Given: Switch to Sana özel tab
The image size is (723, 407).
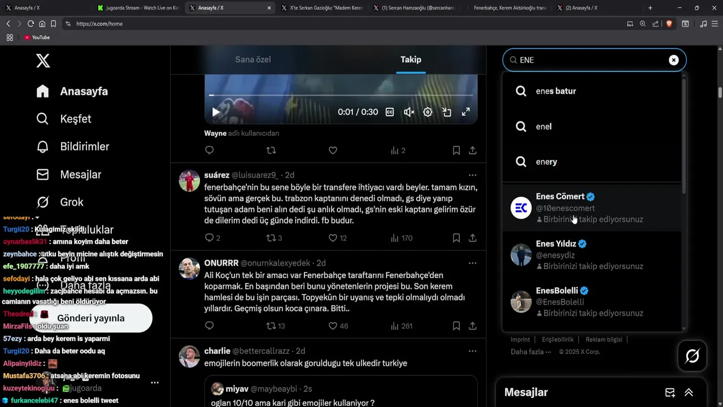Looking at the screenshot, I should 253,59.
